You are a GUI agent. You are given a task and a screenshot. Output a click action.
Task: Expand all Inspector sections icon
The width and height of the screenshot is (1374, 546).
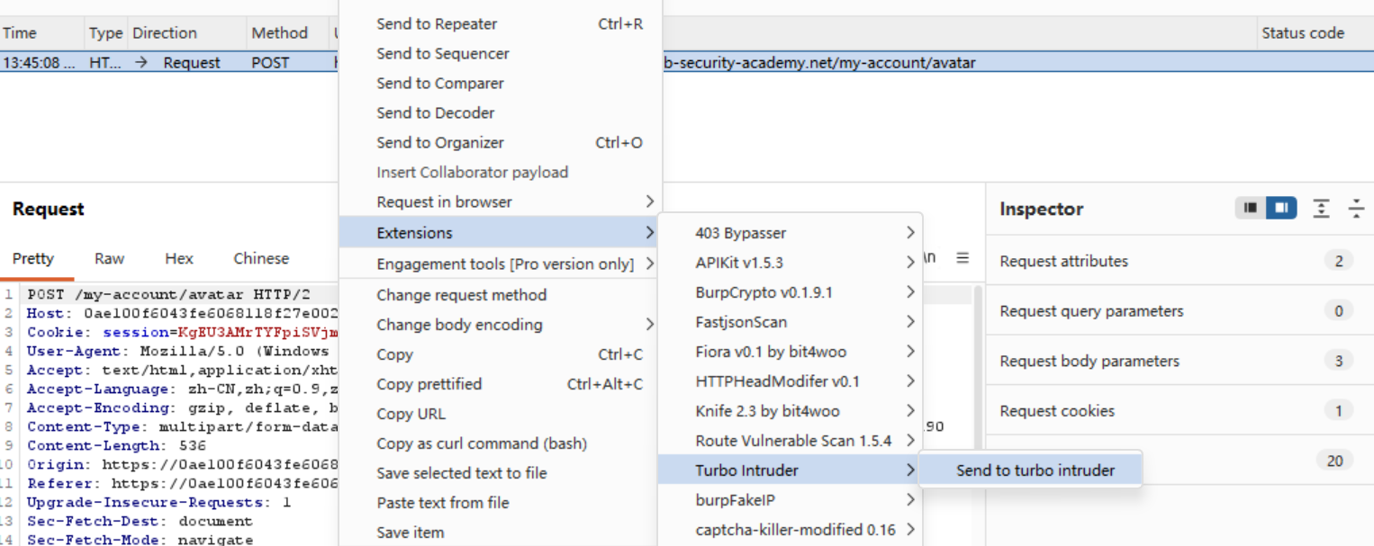tap(1321, 209)
